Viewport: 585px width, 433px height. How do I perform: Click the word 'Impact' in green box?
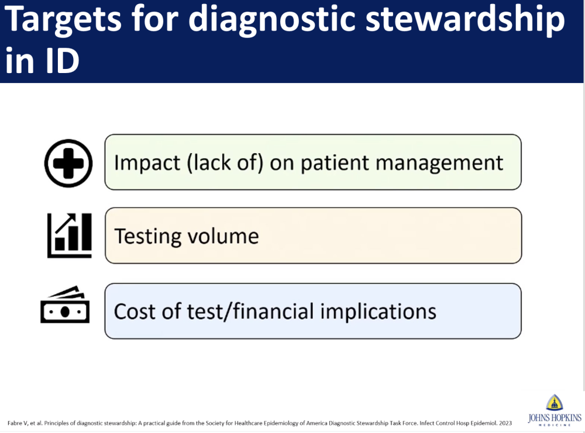(147, 163)
